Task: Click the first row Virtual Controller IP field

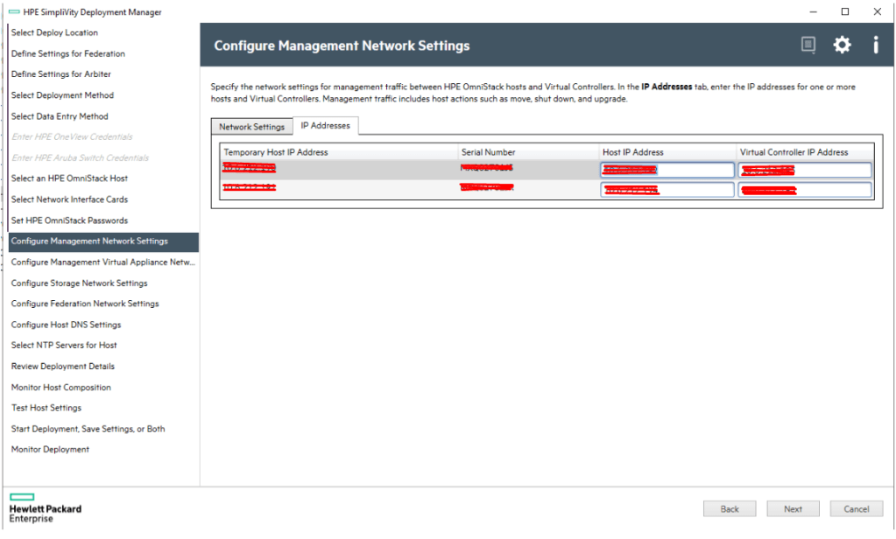Action: click(x=805, y=170)
